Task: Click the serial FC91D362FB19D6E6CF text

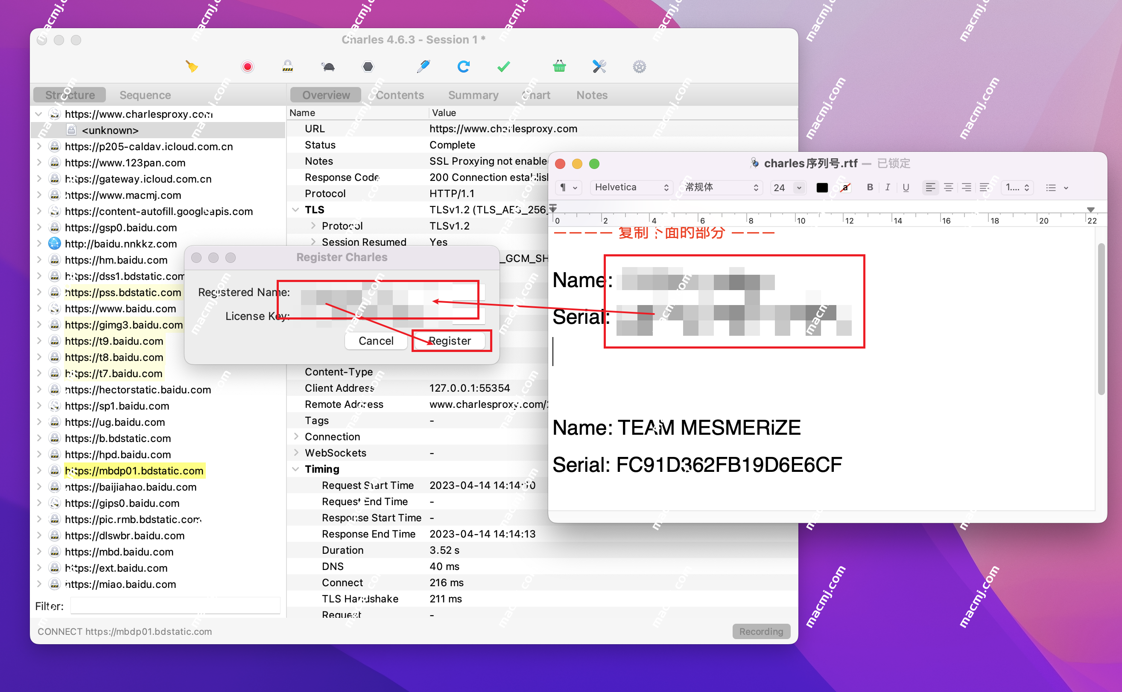Action: tap(729, 465)
